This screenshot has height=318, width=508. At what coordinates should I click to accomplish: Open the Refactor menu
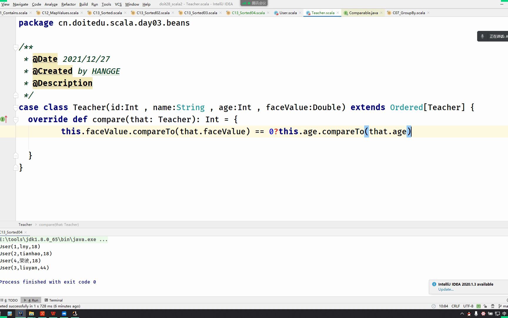(68, 4)
